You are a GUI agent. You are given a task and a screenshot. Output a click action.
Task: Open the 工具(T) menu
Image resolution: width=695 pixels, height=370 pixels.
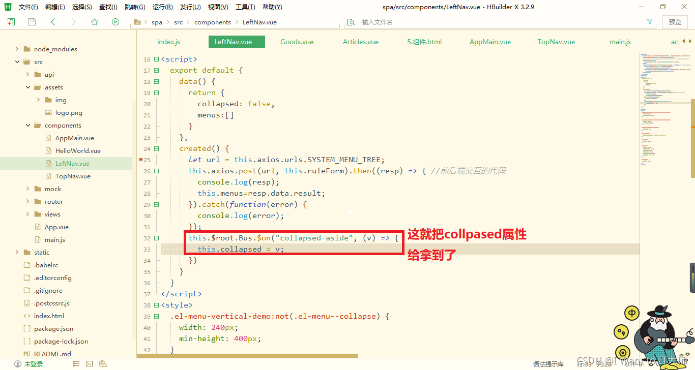click(245, 7)
